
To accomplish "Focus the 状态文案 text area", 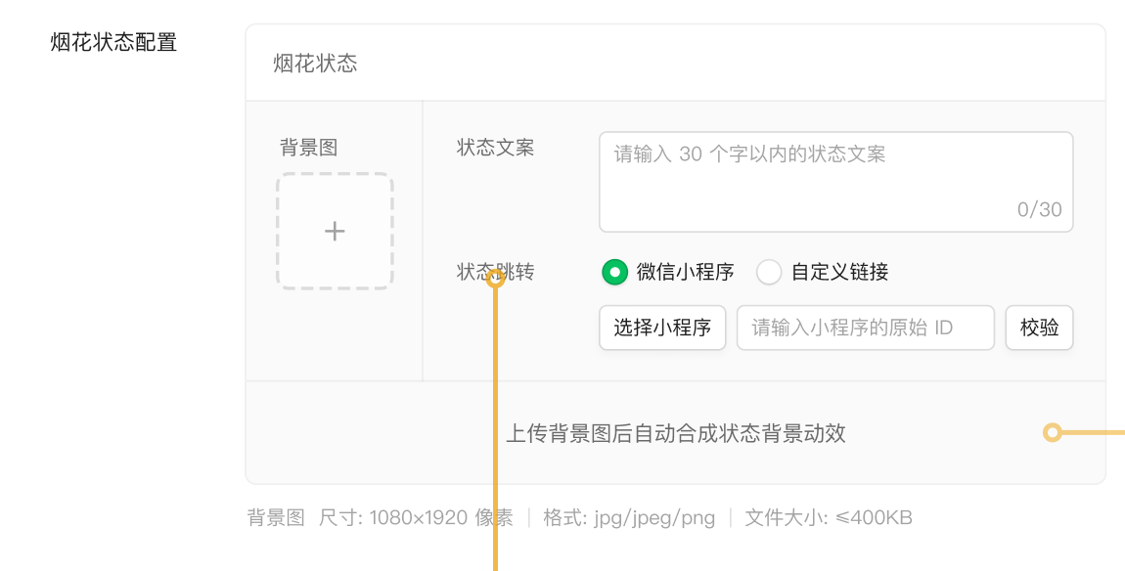I will point(835,182).
